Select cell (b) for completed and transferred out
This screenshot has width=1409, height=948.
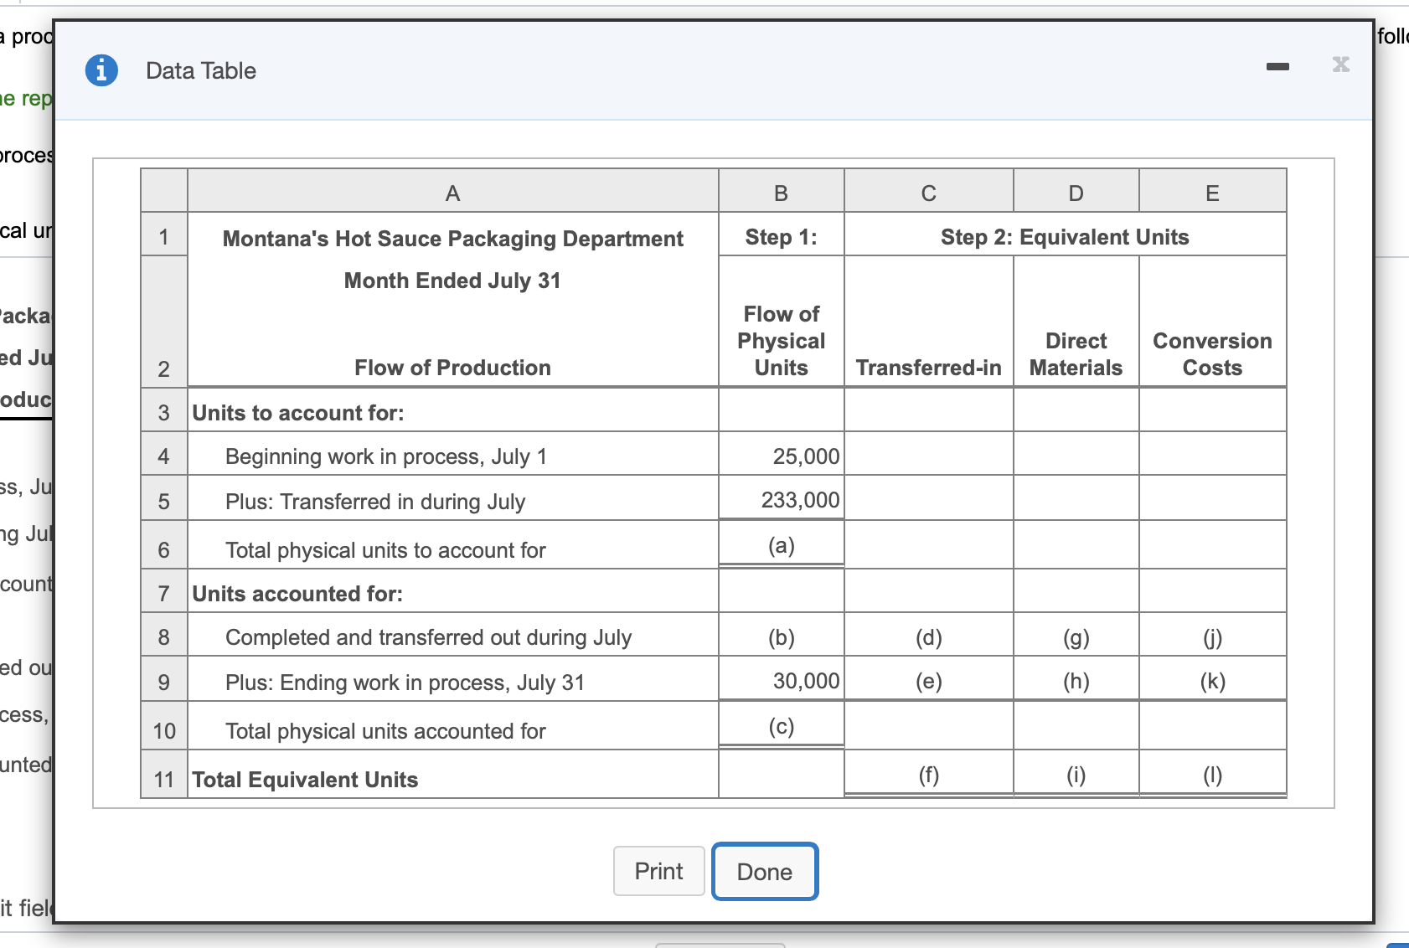pos(780,636)
